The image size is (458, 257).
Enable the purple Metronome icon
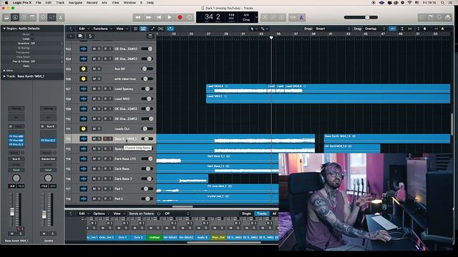301,17
